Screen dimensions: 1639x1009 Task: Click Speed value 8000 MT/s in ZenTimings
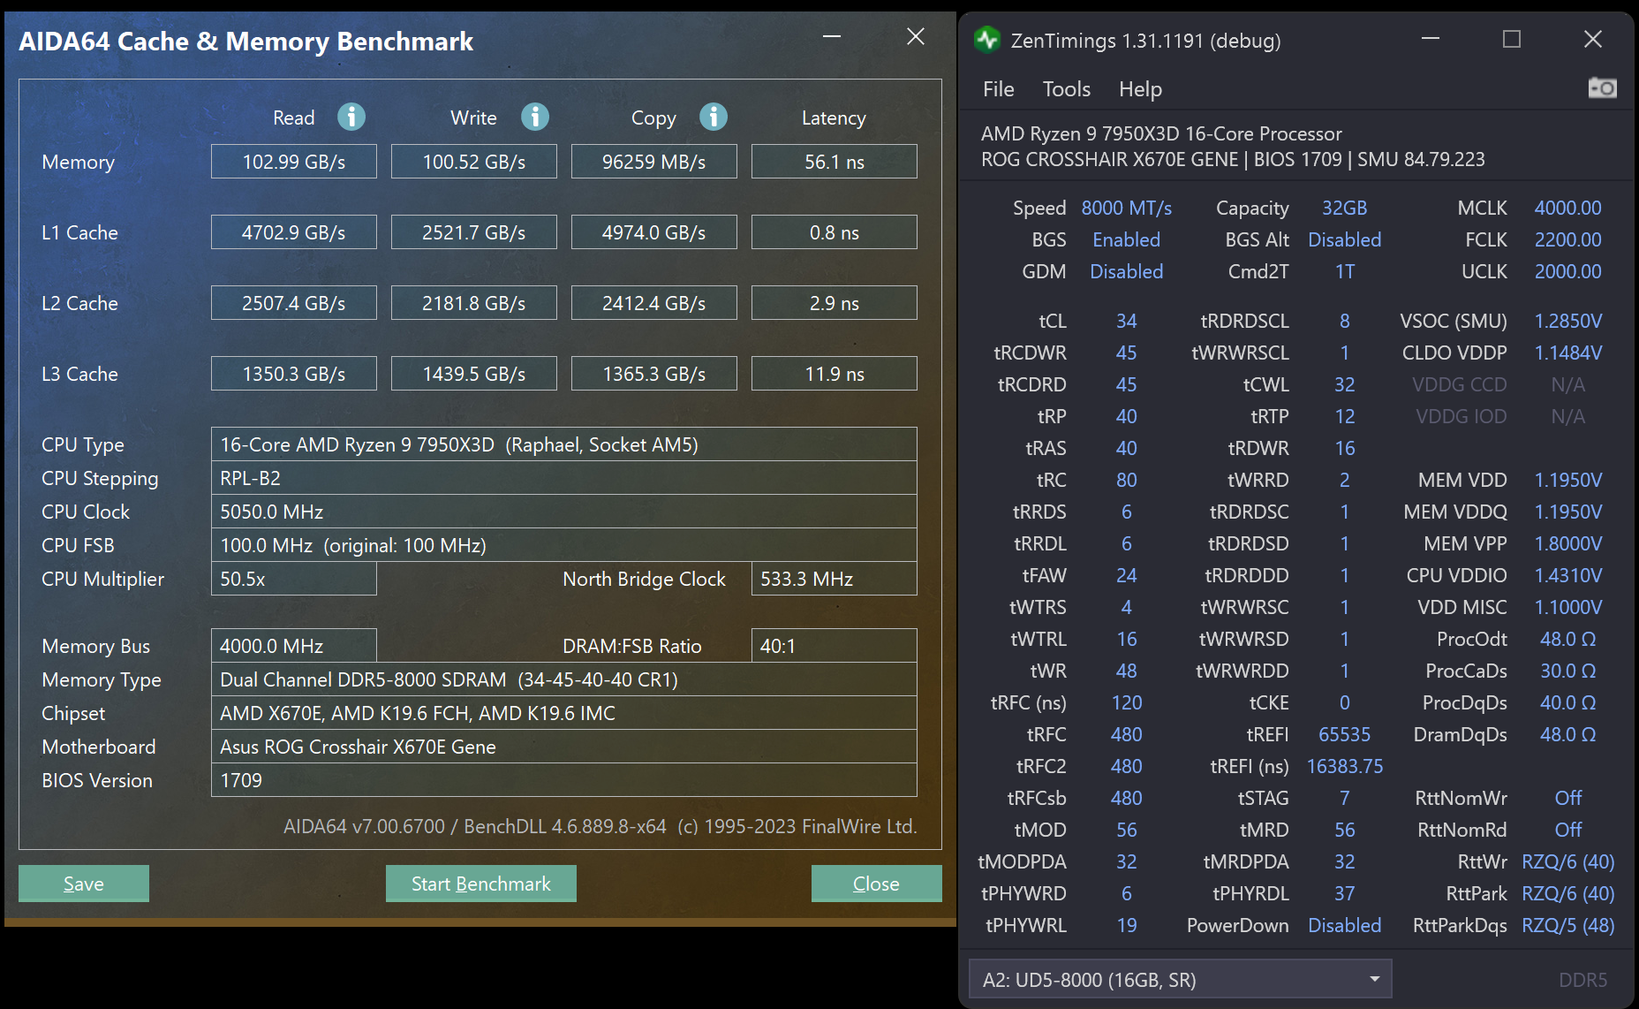(x=1126, y=208)
